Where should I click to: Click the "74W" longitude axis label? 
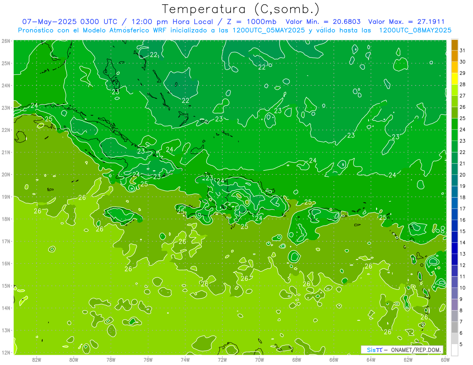coord(185,359)
